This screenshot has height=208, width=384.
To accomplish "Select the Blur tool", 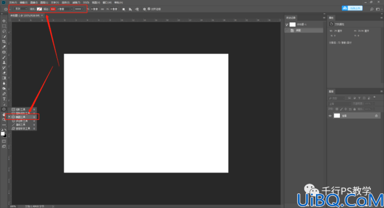I will click(x=4, y=83).
